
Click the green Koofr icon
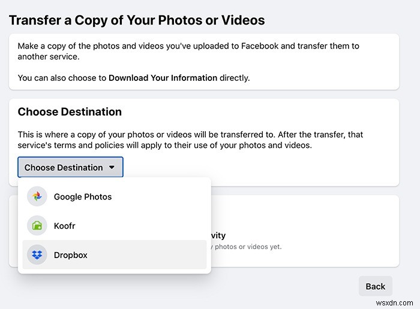tap(37, 226)
